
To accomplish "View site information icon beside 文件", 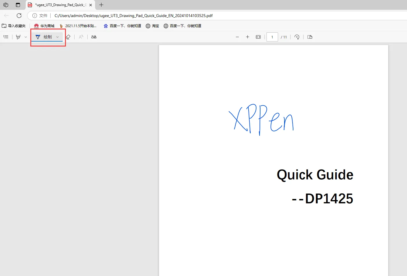I will [35, 16].
